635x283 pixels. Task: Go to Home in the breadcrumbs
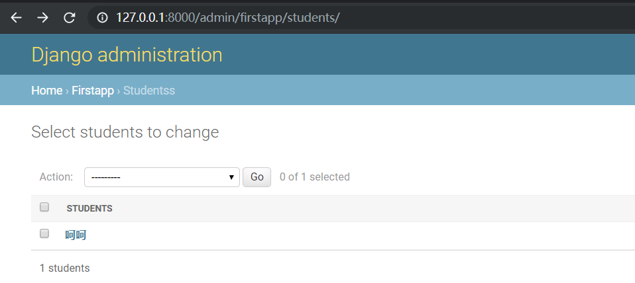47,91
